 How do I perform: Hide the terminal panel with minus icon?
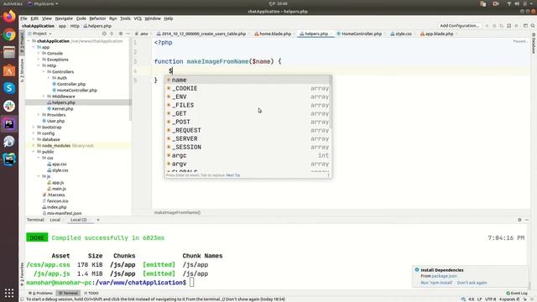pyautogui.click(x=527, y=220)
